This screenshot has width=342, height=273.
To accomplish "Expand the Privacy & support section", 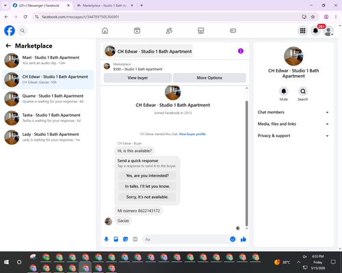I will [x=293, y=136].
